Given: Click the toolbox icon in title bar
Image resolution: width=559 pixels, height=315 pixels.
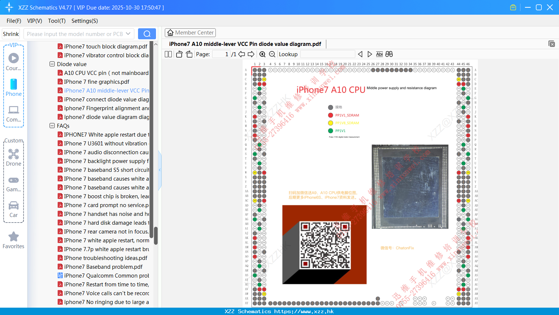Looking at the screenshot, I should [513, 7].
